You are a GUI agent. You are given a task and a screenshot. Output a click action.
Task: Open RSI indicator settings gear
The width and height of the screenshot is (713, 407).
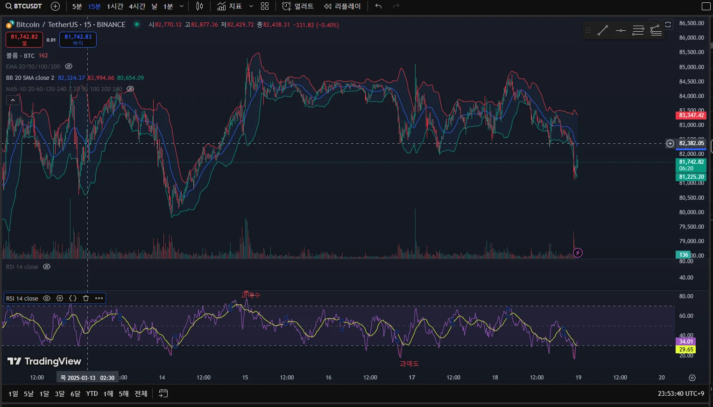tap(60, 298)
